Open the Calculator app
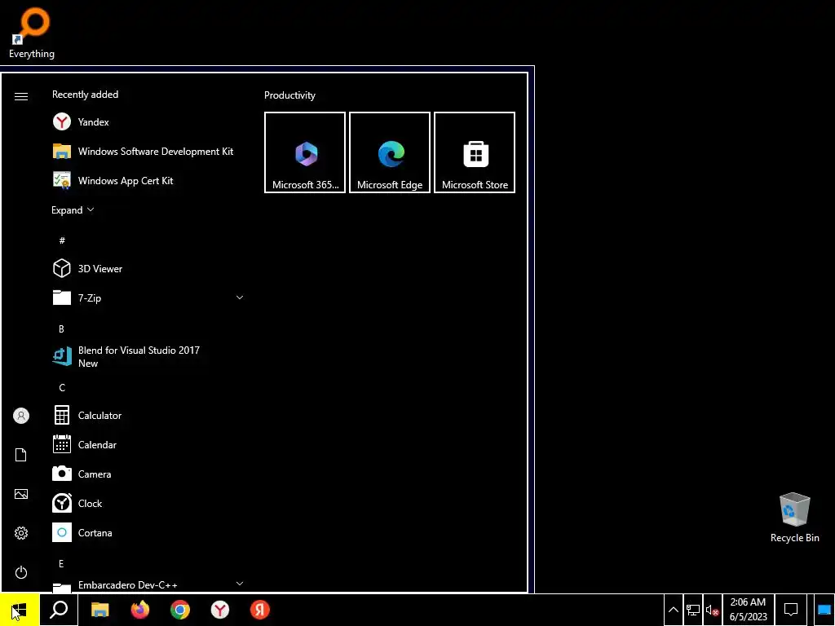 coord(148,415)
